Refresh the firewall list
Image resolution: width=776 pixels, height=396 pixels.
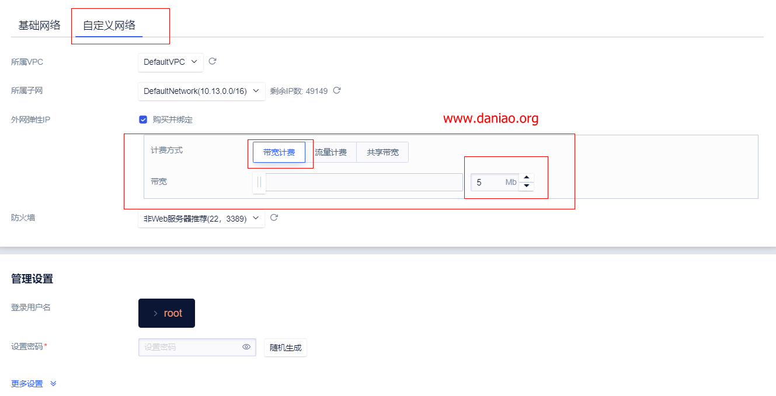click(274, 218)
